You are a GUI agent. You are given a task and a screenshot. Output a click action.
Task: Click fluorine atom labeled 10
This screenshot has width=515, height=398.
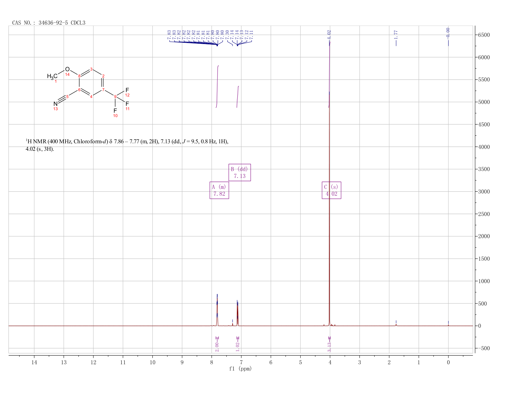[x=115, y=111]
